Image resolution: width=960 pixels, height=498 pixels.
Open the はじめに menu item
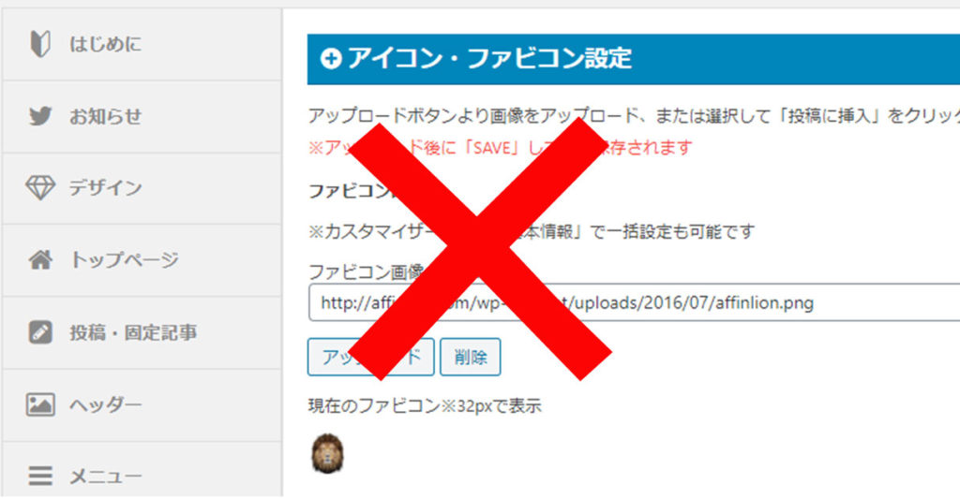142,44
